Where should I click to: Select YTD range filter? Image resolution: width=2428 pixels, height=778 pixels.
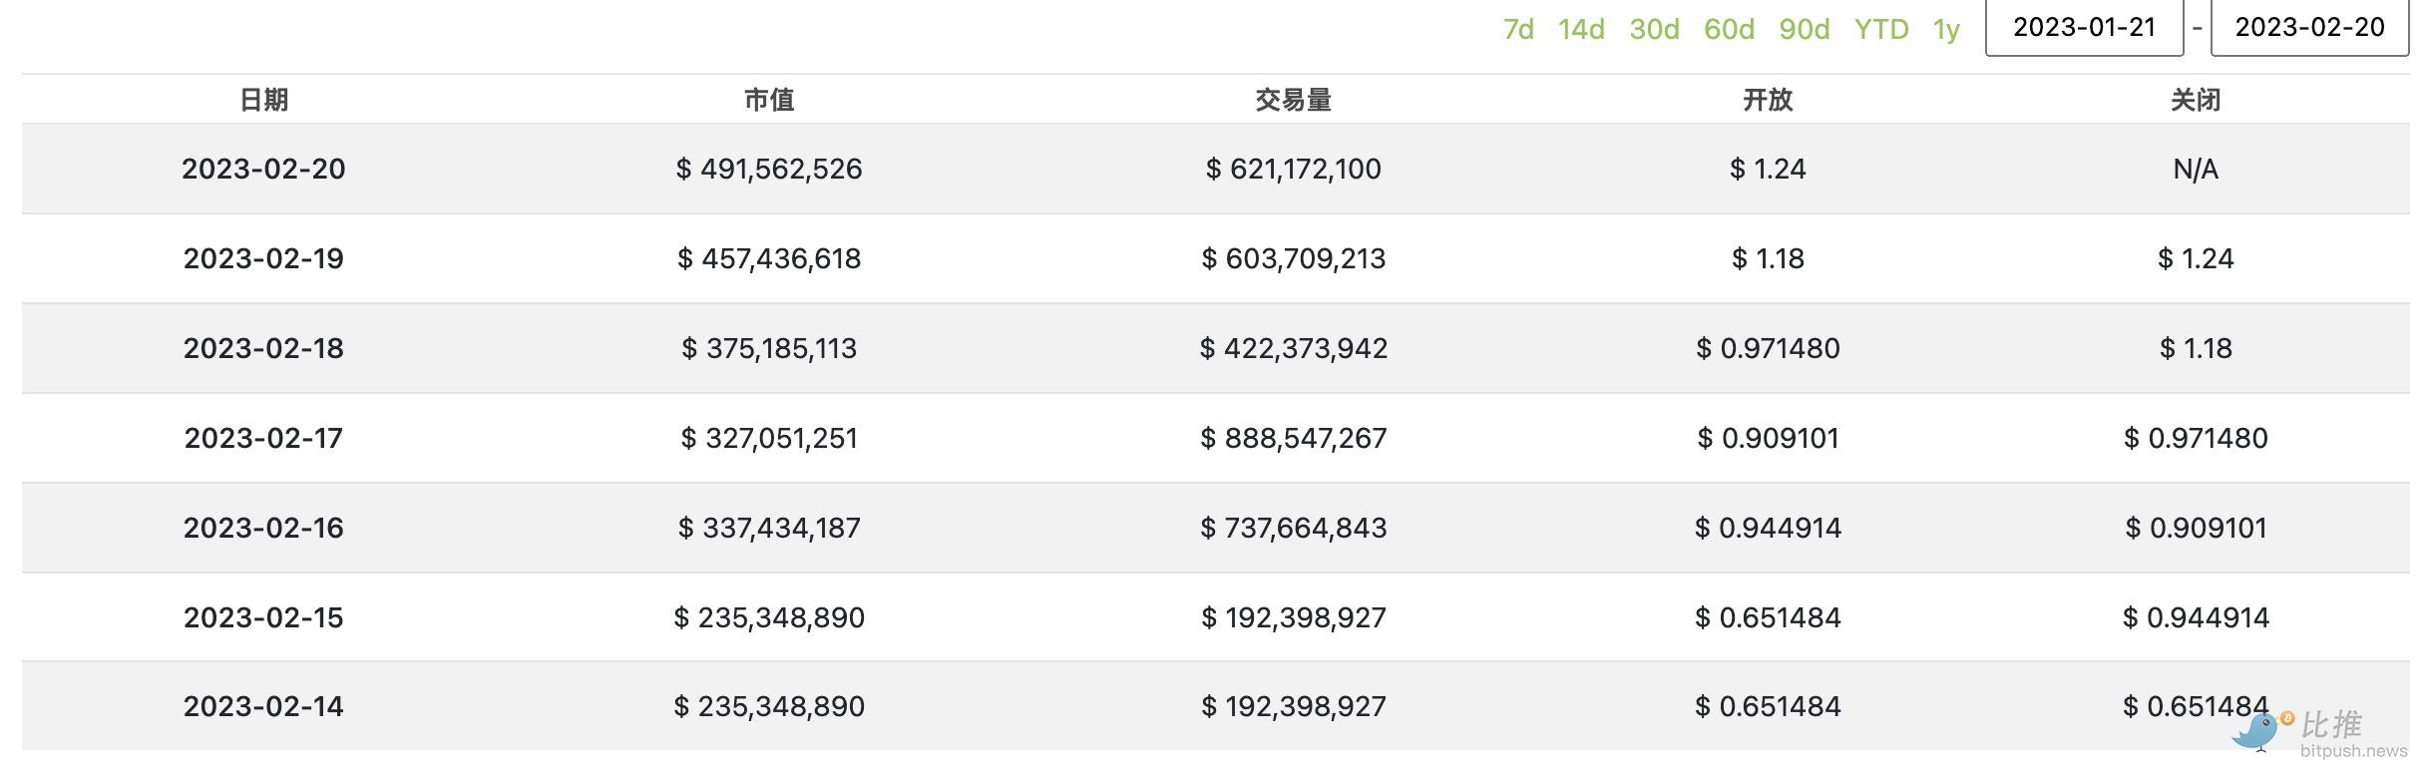[x=1880, y=30]
